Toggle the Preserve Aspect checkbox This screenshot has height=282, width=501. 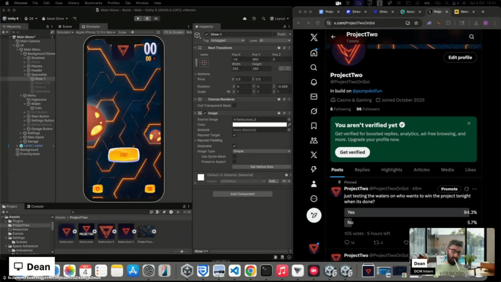point(234,162)
